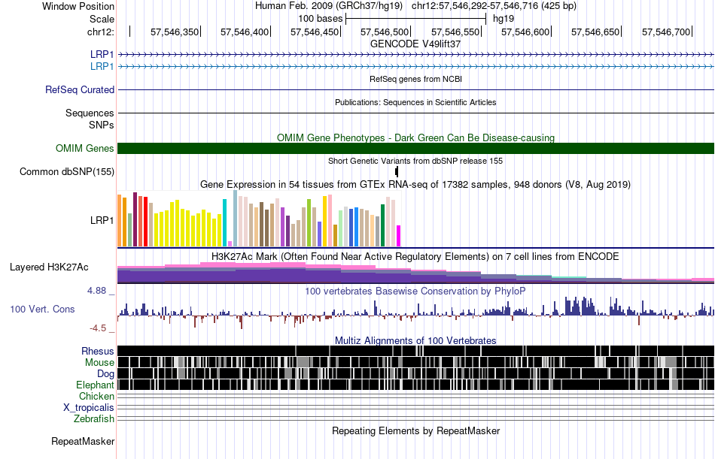Select the dark blue LRP1 transcript label
The height and width of the screenshot is (459, 715).
(102, 55)
